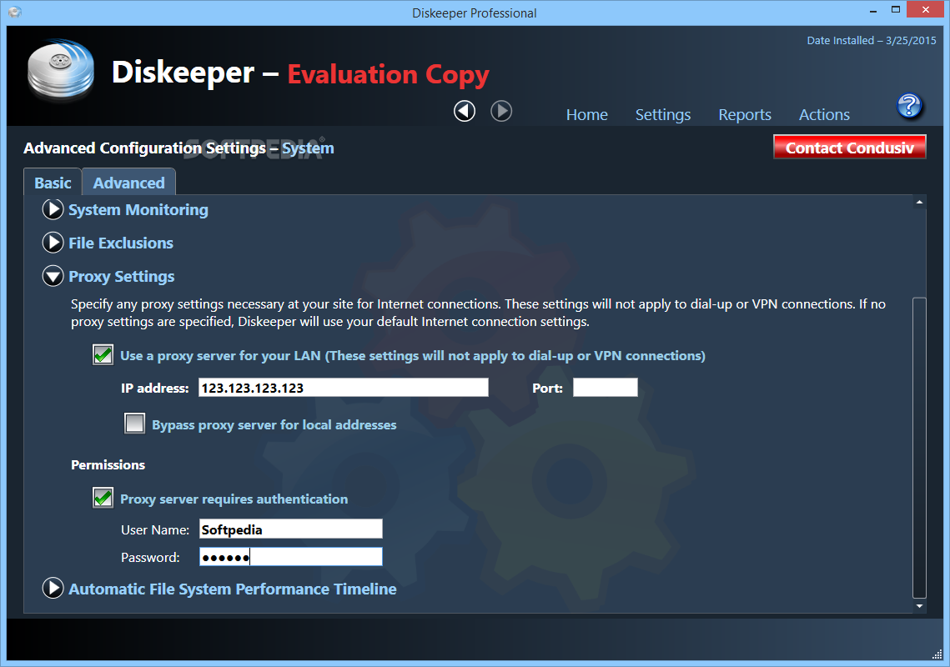This screenshot has height=667, width=950.
Task: Click the scrollbar up arrow
Action: coord(919,203)
